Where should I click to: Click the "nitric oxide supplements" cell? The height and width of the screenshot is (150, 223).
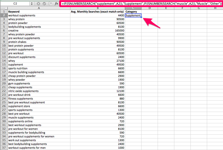pos(39,91)
